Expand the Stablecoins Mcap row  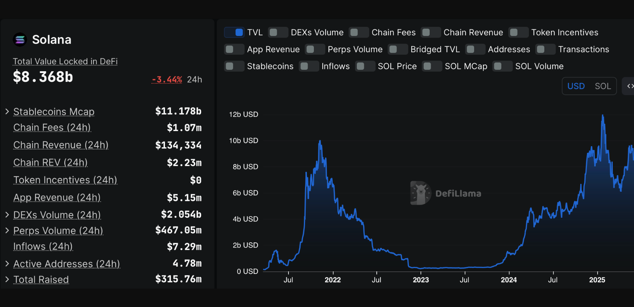click(7, 111)
